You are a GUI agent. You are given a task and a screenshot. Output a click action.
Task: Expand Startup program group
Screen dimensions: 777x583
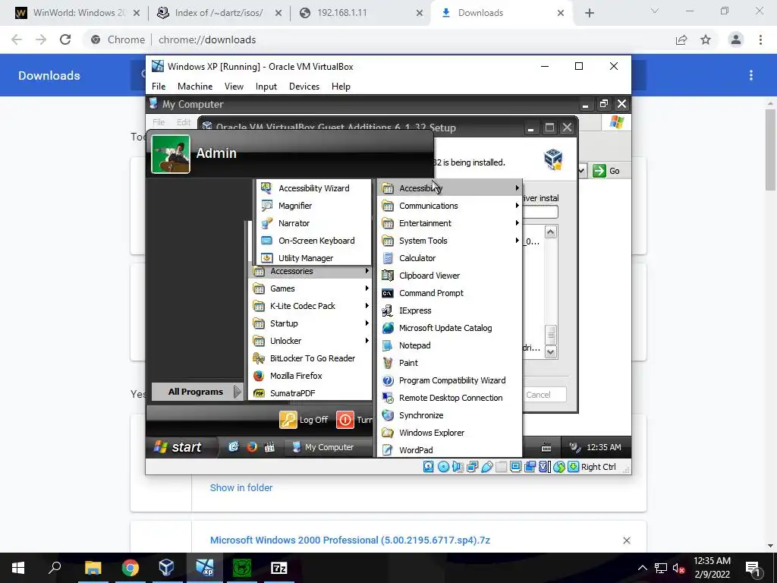click(x=310, y=323)
